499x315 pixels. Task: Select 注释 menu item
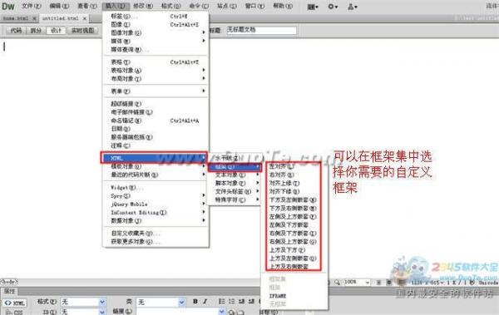coord(156,145)
